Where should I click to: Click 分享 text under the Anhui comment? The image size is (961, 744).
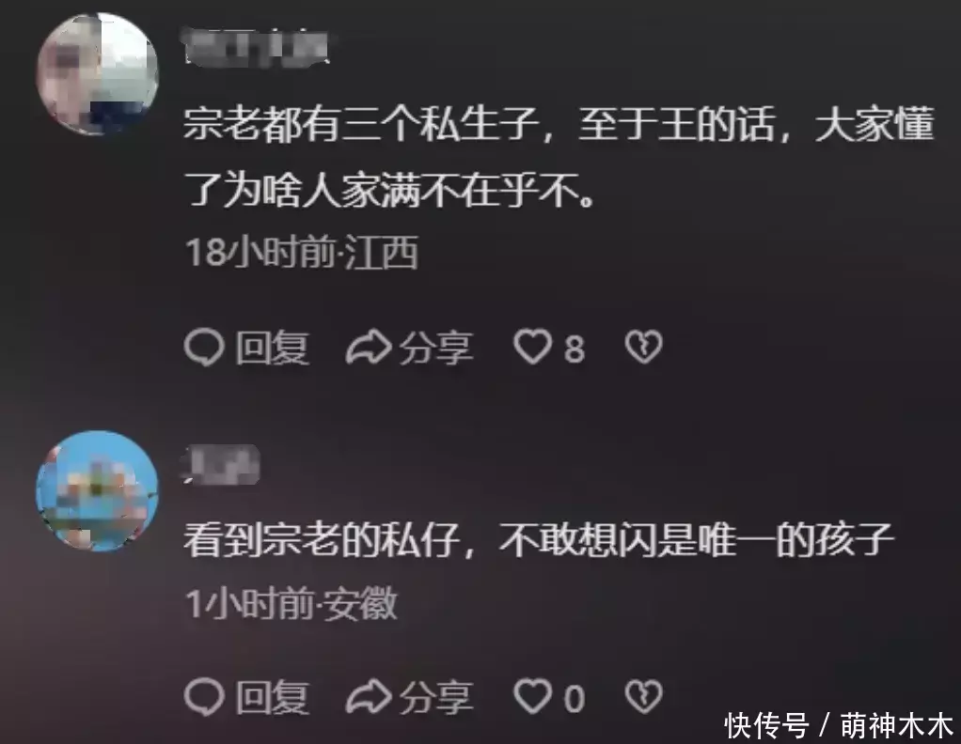(436, 697)
